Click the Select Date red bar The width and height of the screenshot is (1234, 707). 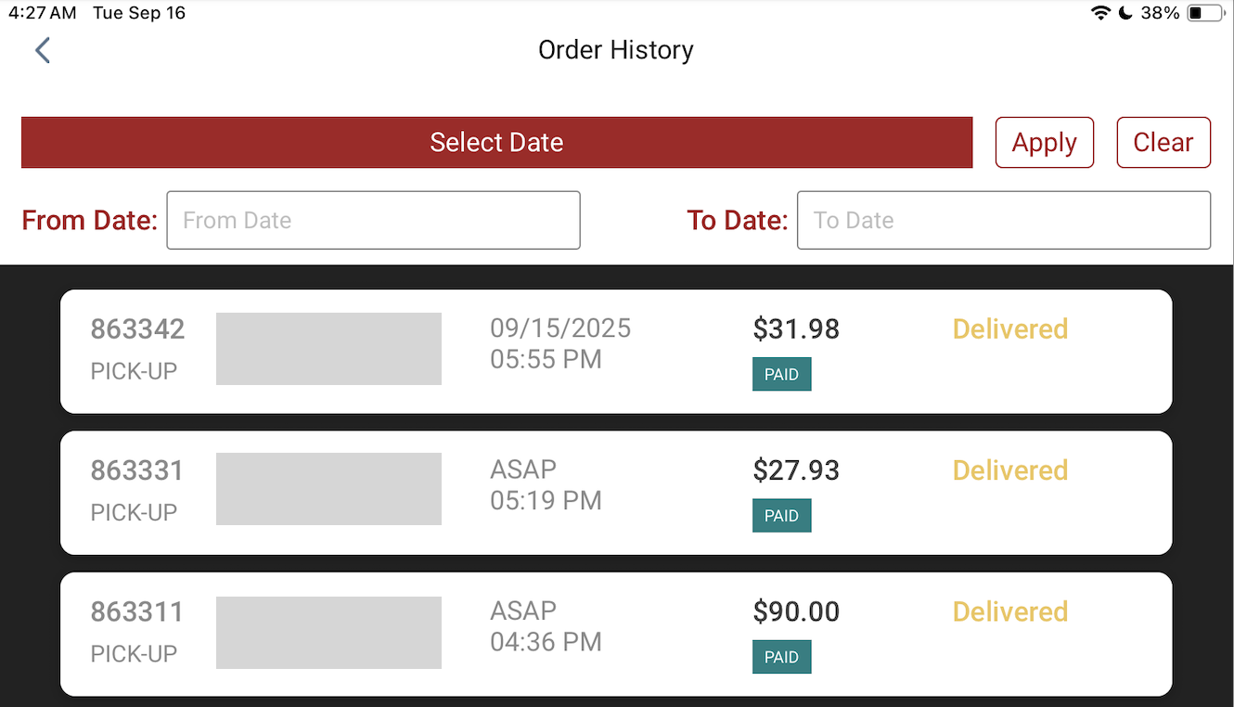click(x=496, y=142)
